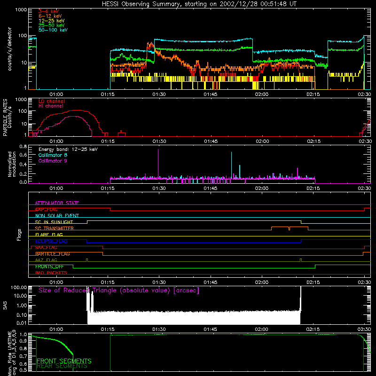Screen dimensions: 376x376
Task: Click the SC_IN_SUNLIGHT flag label
Action: (54, 222)
